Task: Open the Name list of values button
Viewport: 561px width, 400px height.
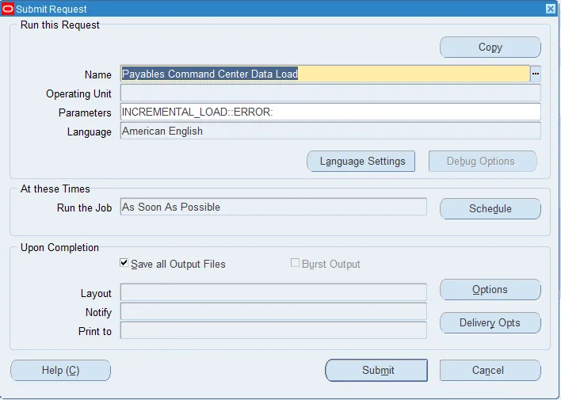Action: [x=535, y=74]
